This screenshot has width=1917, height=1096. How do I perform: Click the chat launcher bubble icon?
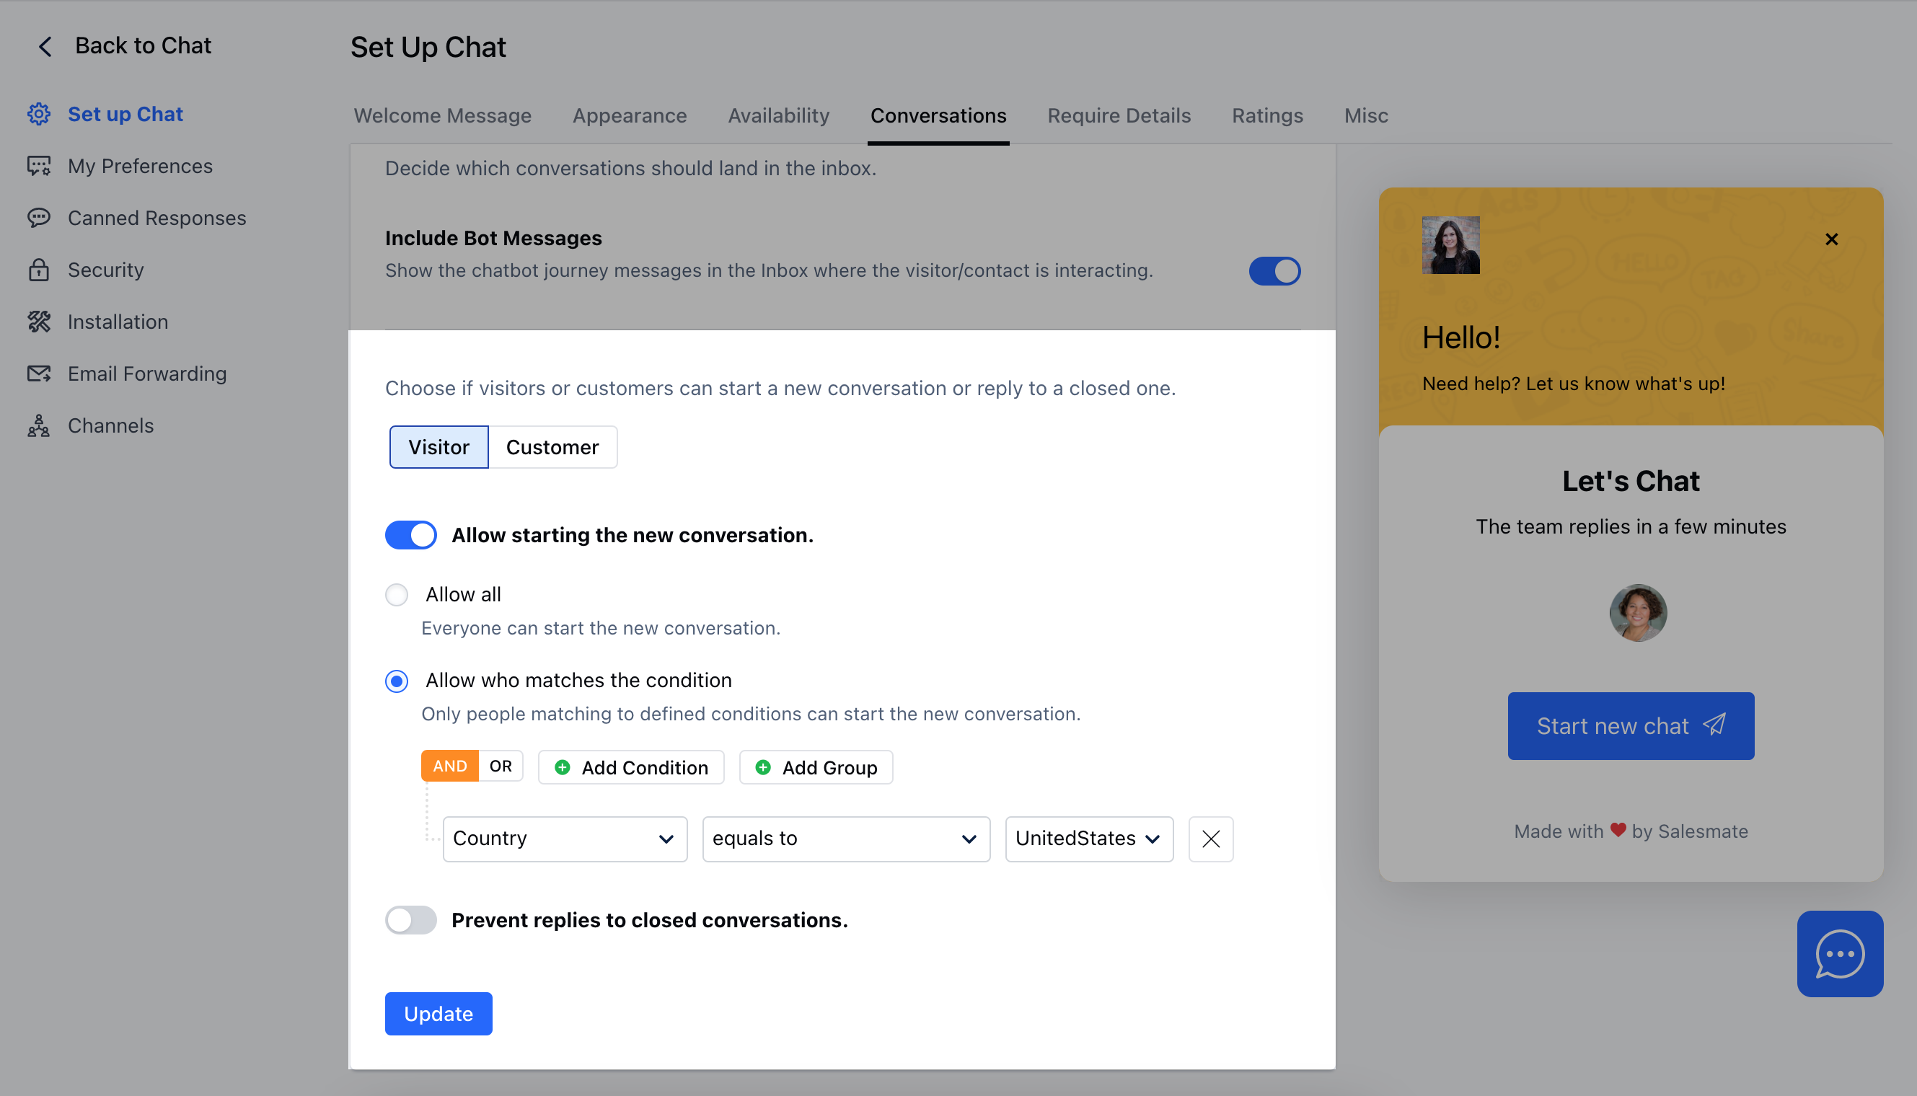click(x=1839, y=954)
